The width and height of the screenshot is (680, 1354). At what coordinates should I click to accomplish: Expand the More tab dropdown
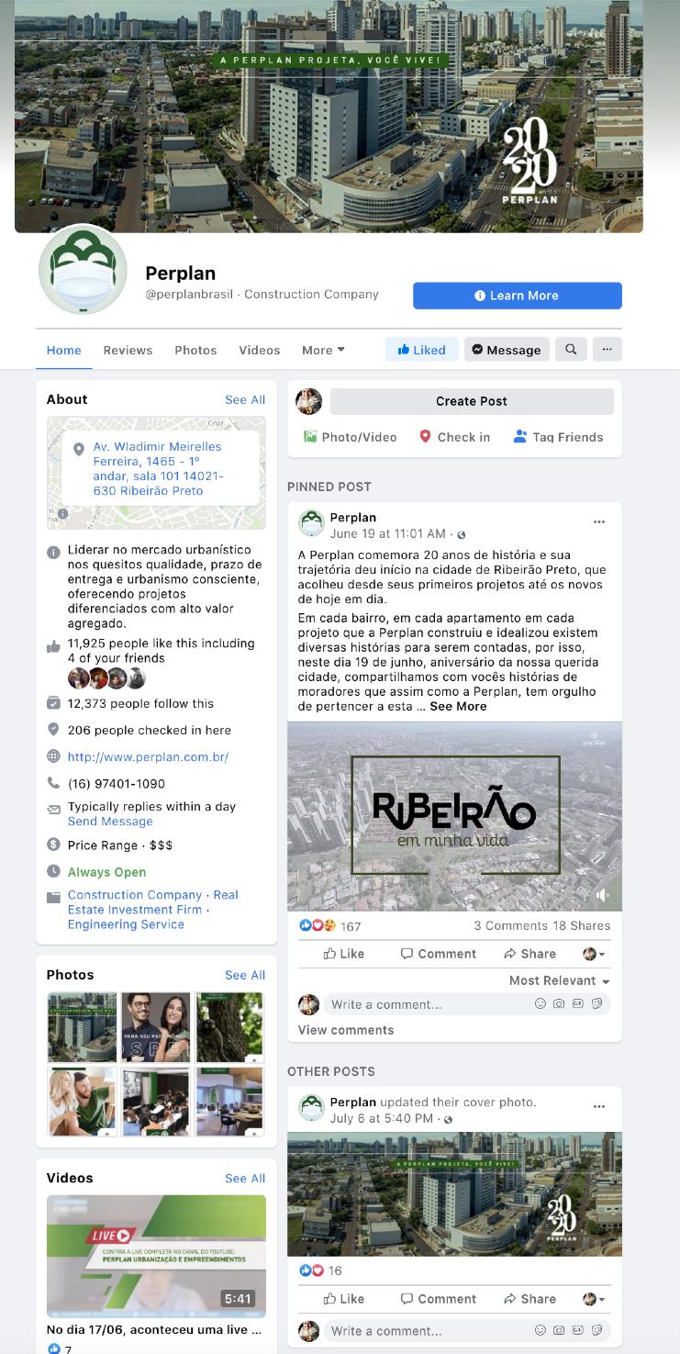coord(323,350)
